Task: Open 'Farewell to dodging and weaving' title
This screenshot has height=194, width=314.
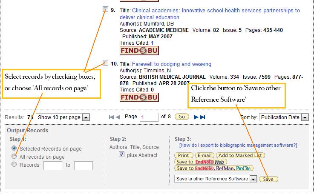Action: click(172, 64)
